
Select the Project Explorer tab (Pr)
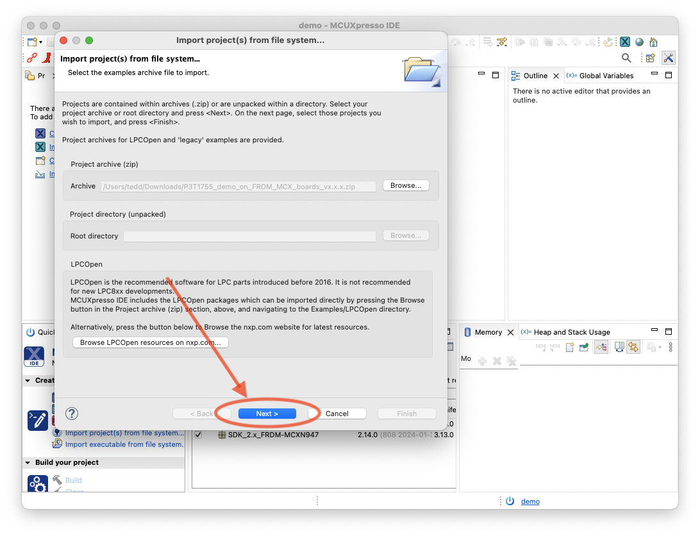36,76
